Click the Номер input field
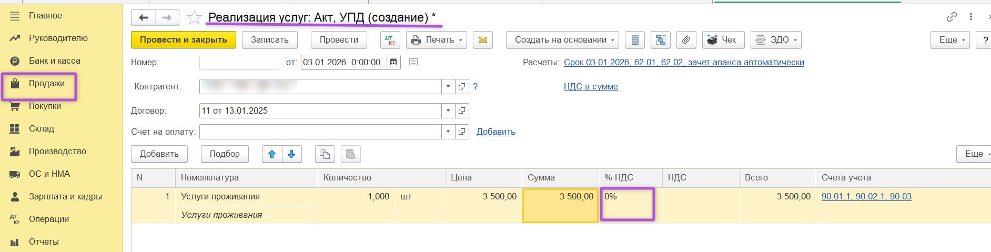Screen dimensions: 991x252 pyautogui.click(x=239, y=62)
